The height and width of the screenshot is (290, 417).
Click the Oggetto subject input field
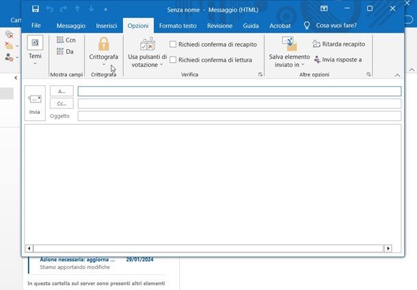coord(239,116)
